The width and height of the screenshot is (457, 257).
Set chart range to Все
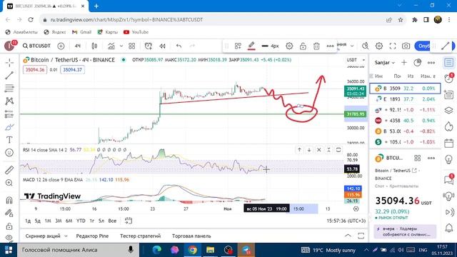coord(112,221)
